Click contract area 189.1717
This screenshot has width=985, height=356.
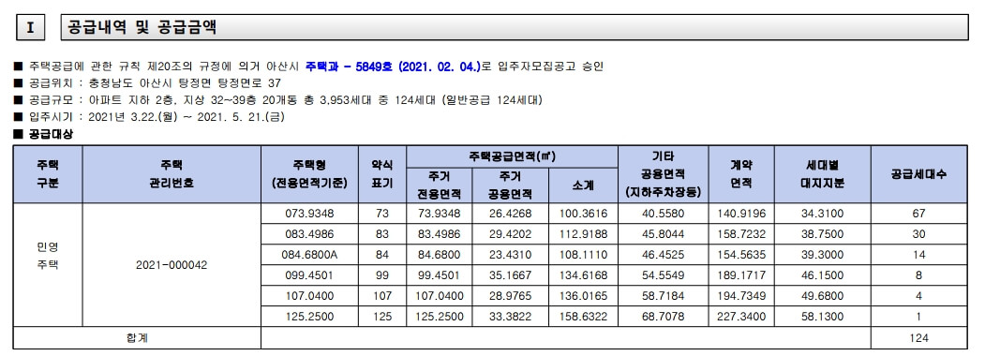click(741, 275)
